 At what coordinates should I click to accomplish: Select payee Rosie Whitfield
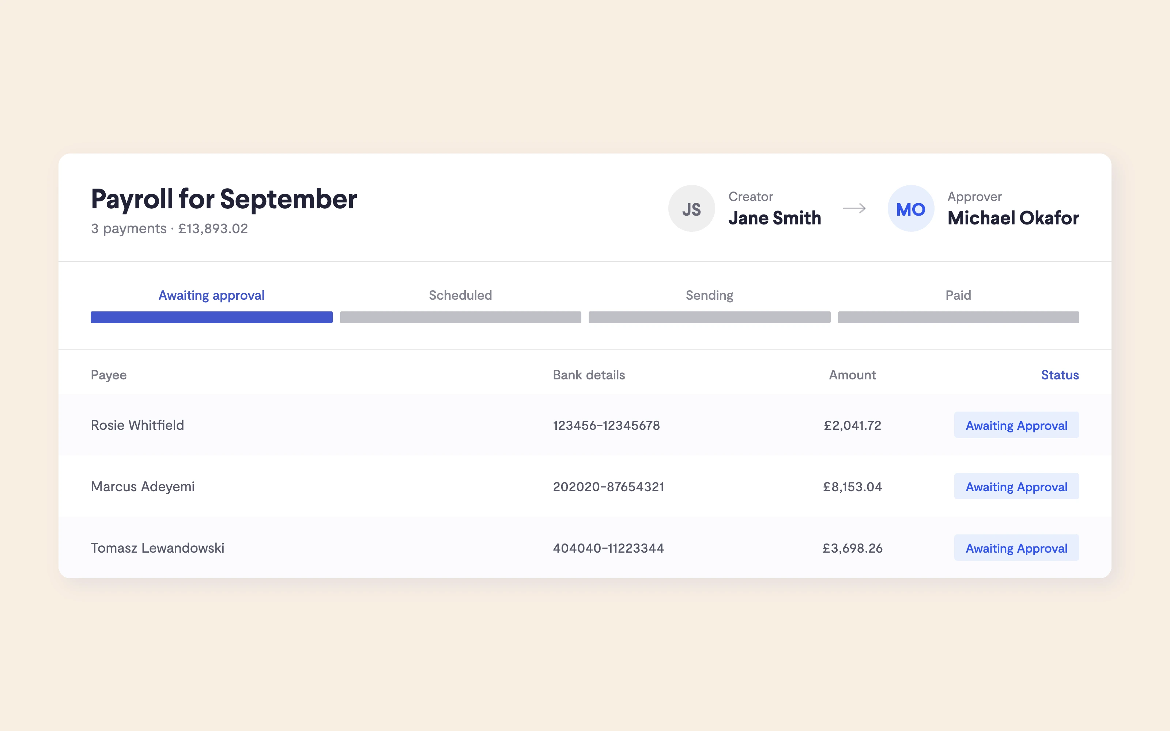[137, 425]
